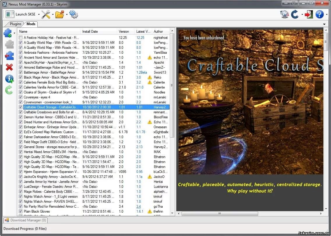
Task: Click the red X delete mod icon
Action: click(9, 67)
